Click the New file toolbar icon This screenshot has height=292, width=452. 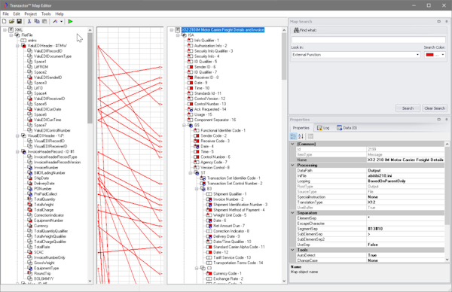pyautogui.click(x=5, y=21)
